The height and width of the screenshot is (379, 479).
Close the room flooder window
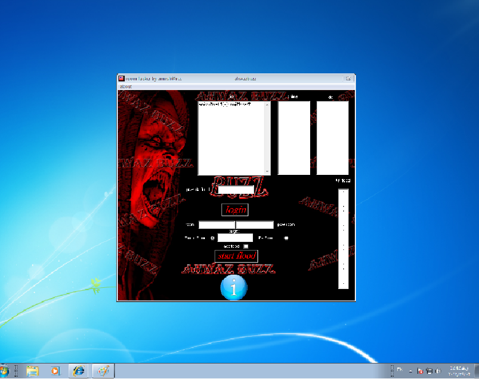[348, 79]
